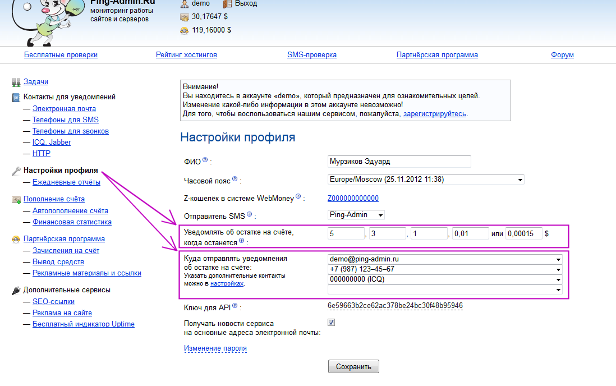616x386 pixels.
Task: Toggle the Получать новости сервиса checkbox
Action: tap(331, 321)
